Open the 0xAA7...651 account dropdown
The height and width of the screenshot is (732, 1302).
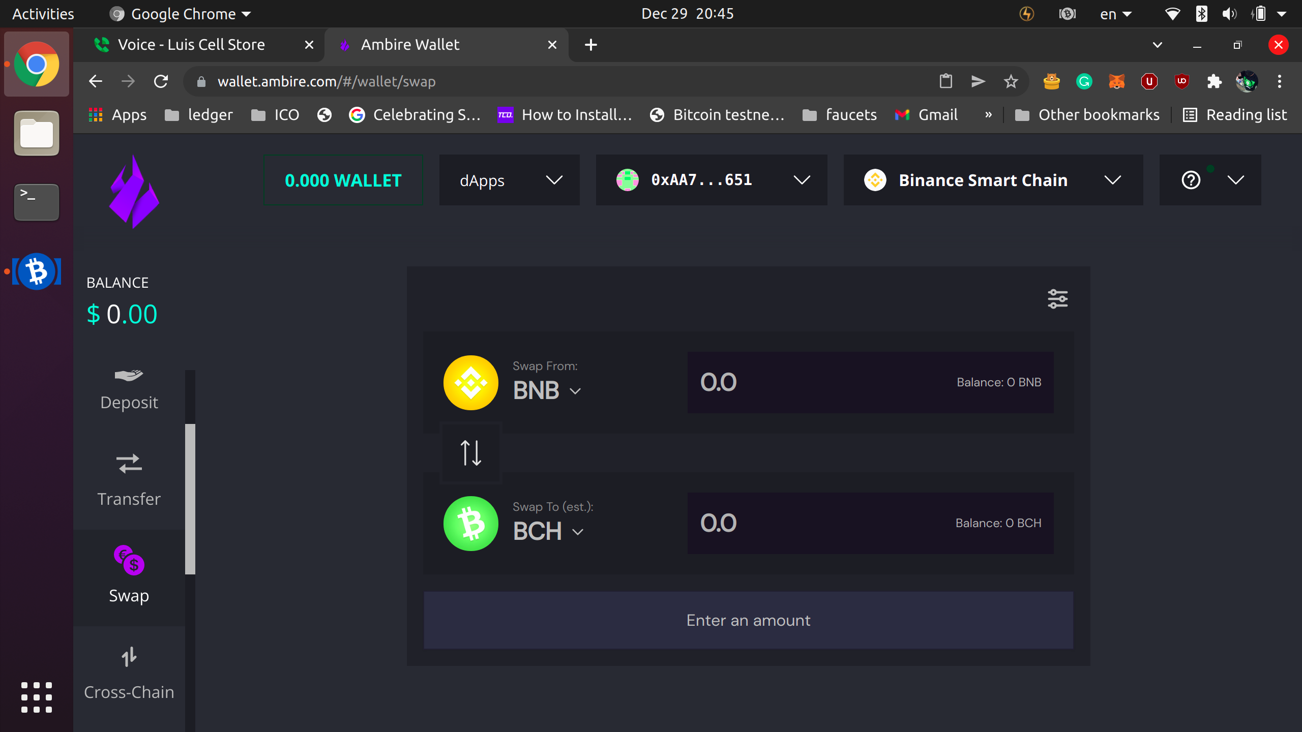pyautogui.click(x=712, y=180)
